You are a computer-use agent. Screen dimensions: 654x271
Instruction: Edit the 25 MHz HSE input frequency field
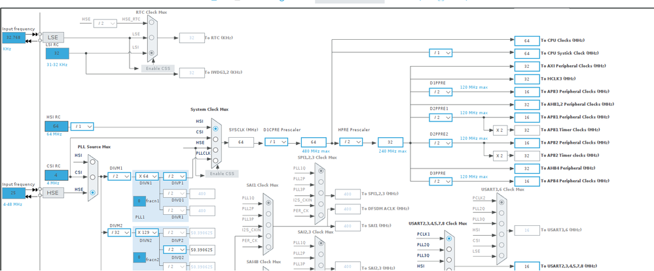click(14, 193)
